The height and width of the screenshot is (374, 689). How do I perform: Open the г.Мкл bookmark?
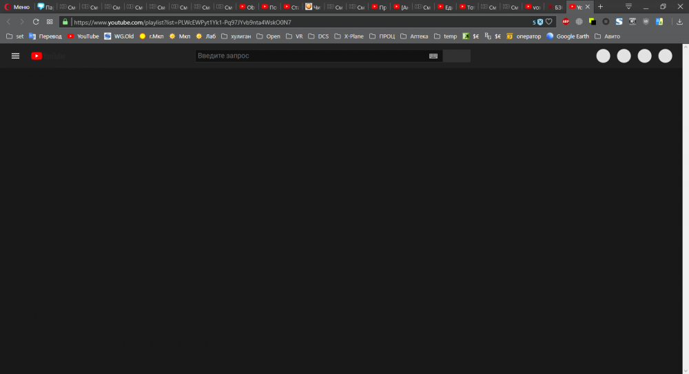[x=152, y=36]
